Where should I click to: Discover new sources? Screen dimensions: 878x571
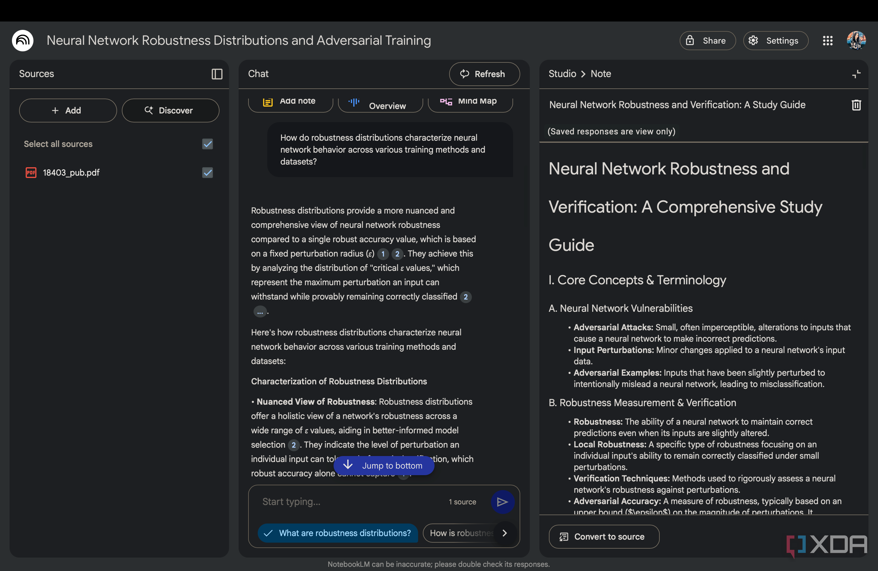pyautogui.click(x=171, y=110)
